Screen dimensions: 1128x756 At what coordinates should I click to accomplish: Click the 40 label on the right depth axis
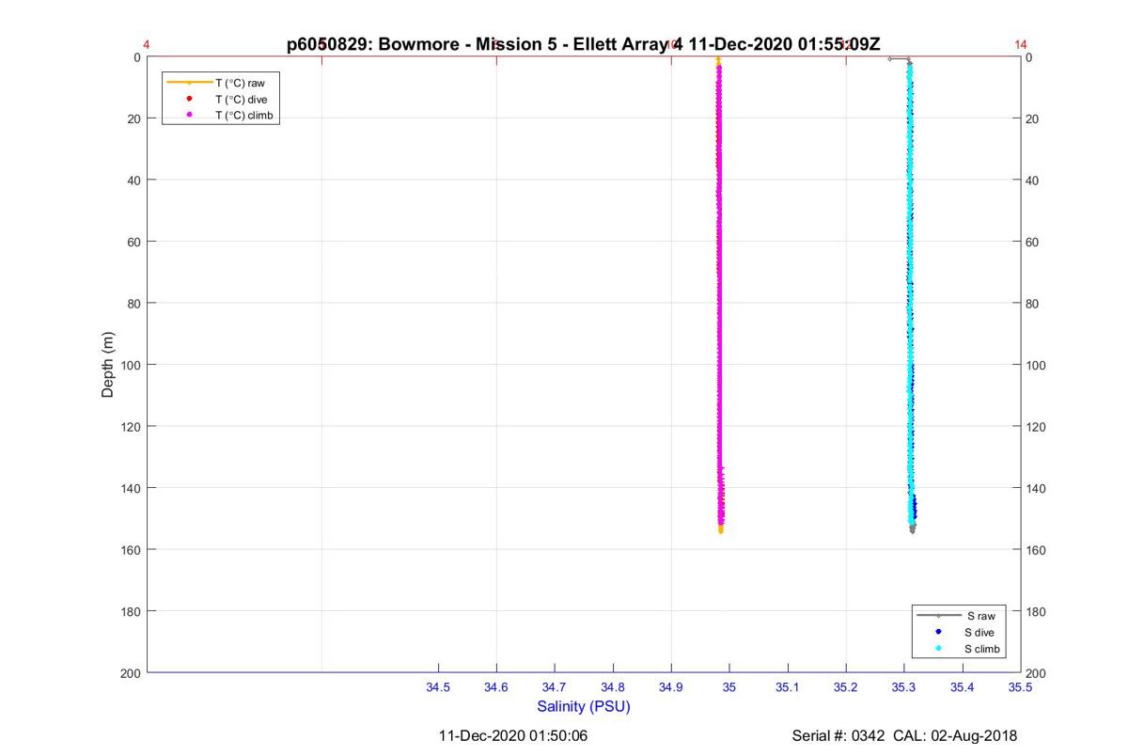coord(1033,181)
